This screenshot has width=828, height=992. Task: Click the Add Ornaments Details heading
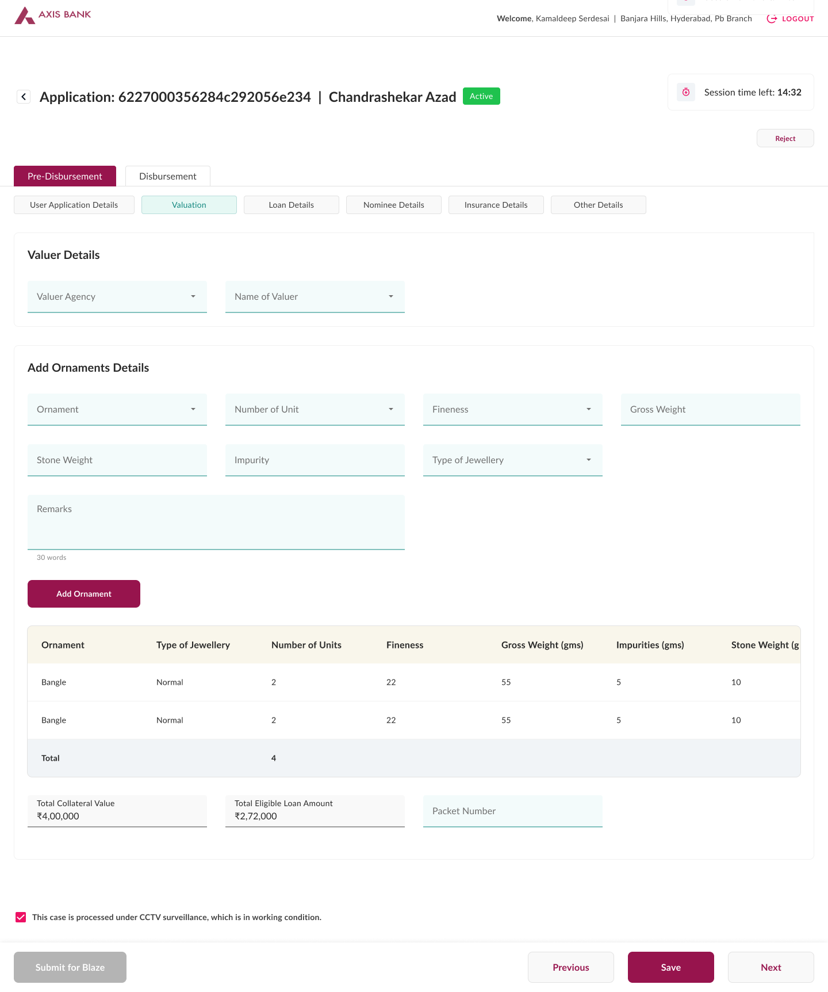(x=89, y=368)
